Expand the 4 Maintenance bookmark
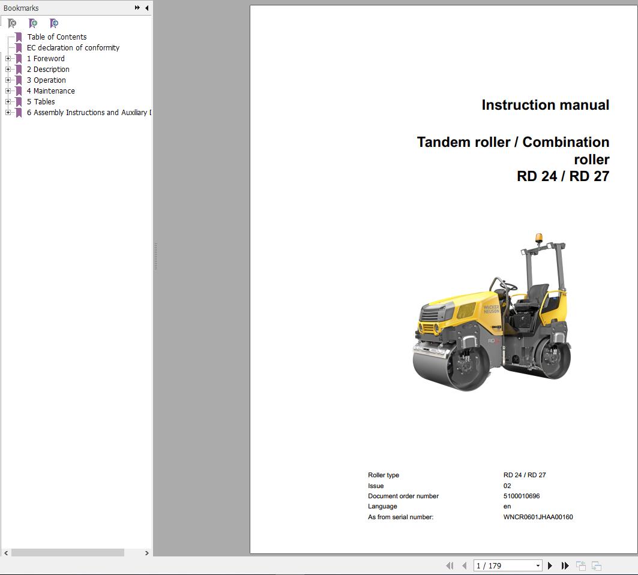This screenshot has width=638, height=575. 8,91
